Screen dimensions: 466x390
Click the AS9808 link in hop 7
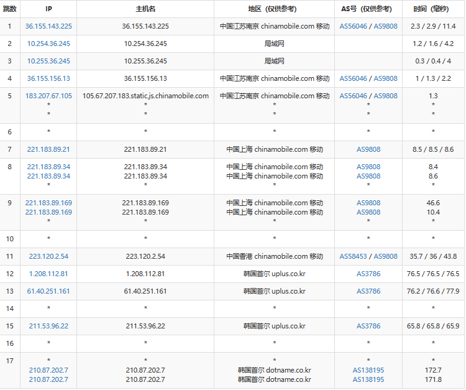pyautogui.click(x=368, y=149)
